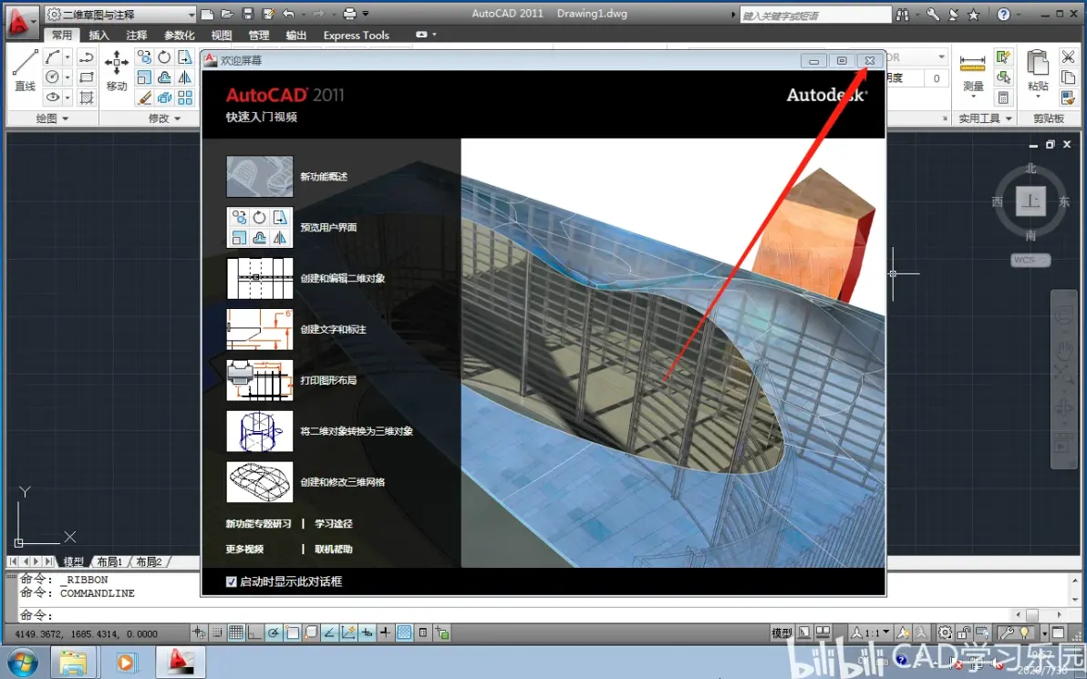Open the circle tool dropdown arrow
The height and width of the screenshot is (679, 1087).
tap(67, 77)
